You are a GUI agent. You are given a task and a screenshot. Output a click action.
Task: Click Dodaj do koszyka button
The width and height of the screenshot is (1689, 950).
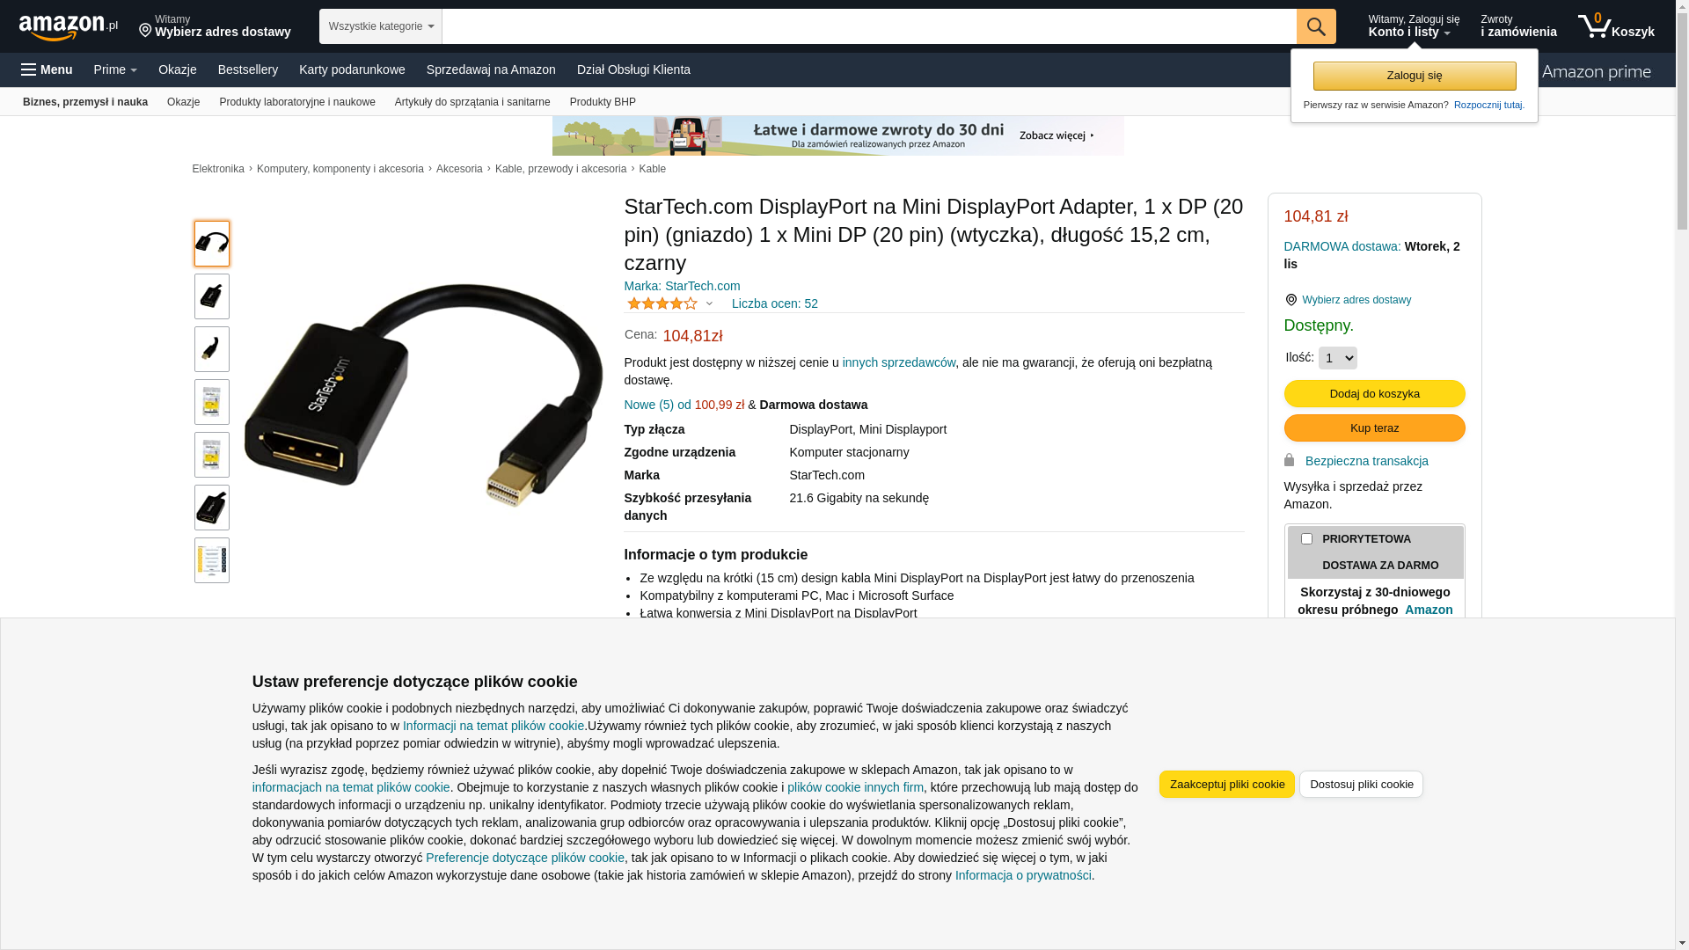[x=1374, y=393]
